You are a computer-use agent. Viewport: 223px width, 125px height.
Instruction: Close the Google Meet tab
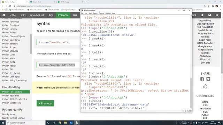tap(55, 2)
